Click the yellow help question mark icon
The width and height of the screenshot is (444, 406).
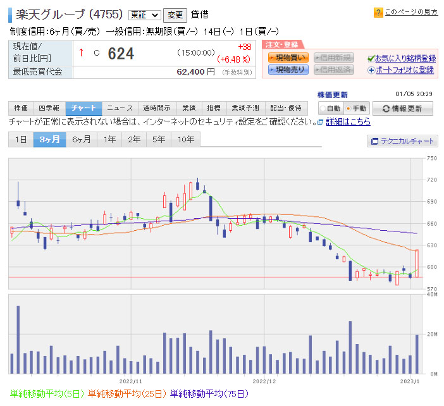(x=378, y=12)
